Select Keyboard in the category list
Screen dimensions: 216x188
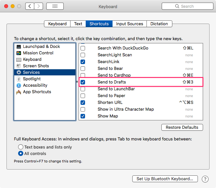pyautogui.click(x=45, y=60)
